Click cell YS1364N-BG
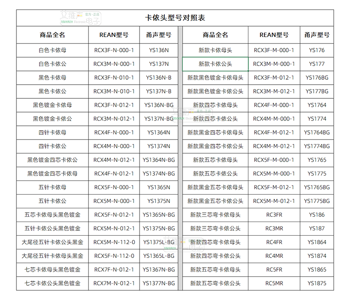 click(x=159, y=160)
